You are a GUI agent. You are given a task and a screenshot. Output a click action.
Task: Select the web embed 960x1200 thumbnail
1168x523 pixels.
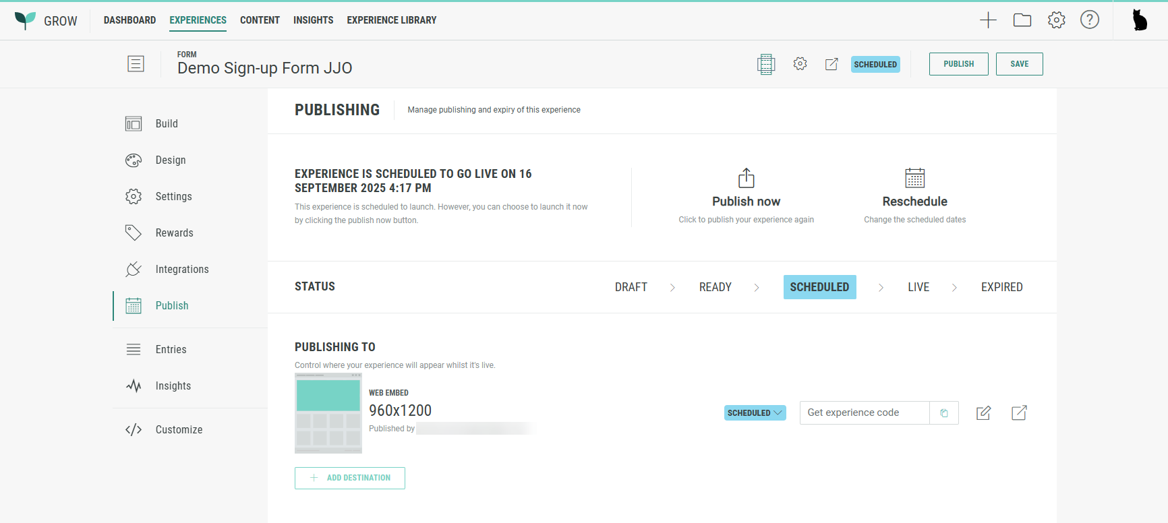(x=328, y=413)
